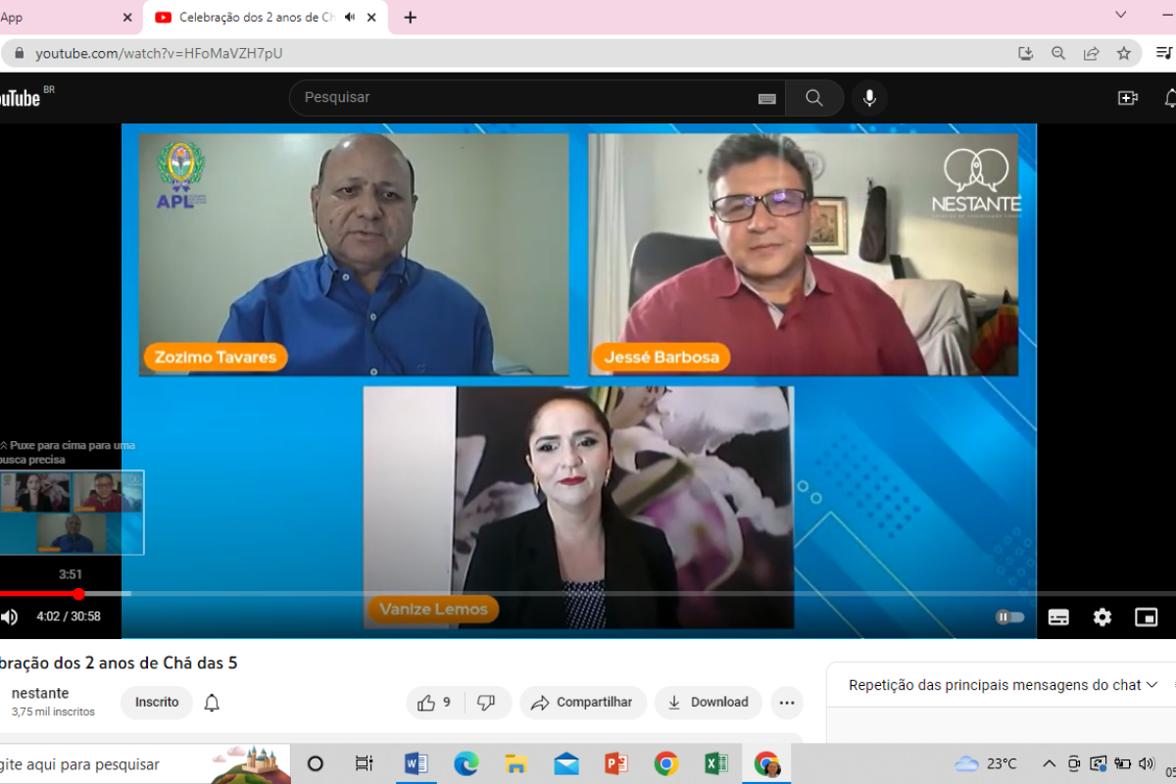
Task: Open video settings gear
Action: 1102,617
